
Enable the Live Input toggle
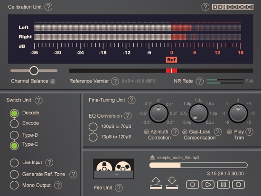coord(14,163)
